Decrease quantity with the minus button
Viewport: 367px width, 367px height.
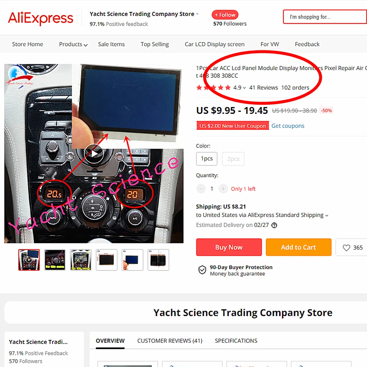coord(201,189)
